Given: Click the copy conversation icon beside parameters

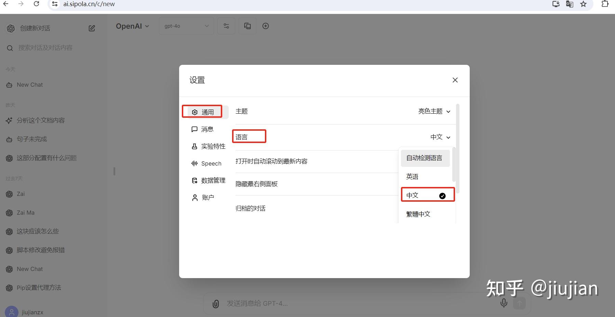Looking at the screenshot, I should [247, 26].
